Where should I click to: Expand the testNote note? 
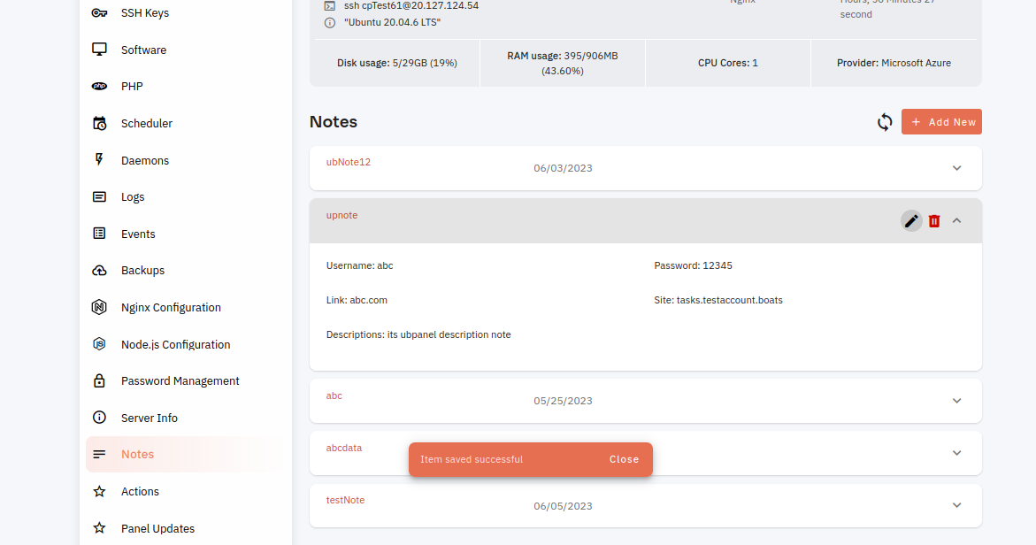tap(956, 505)
